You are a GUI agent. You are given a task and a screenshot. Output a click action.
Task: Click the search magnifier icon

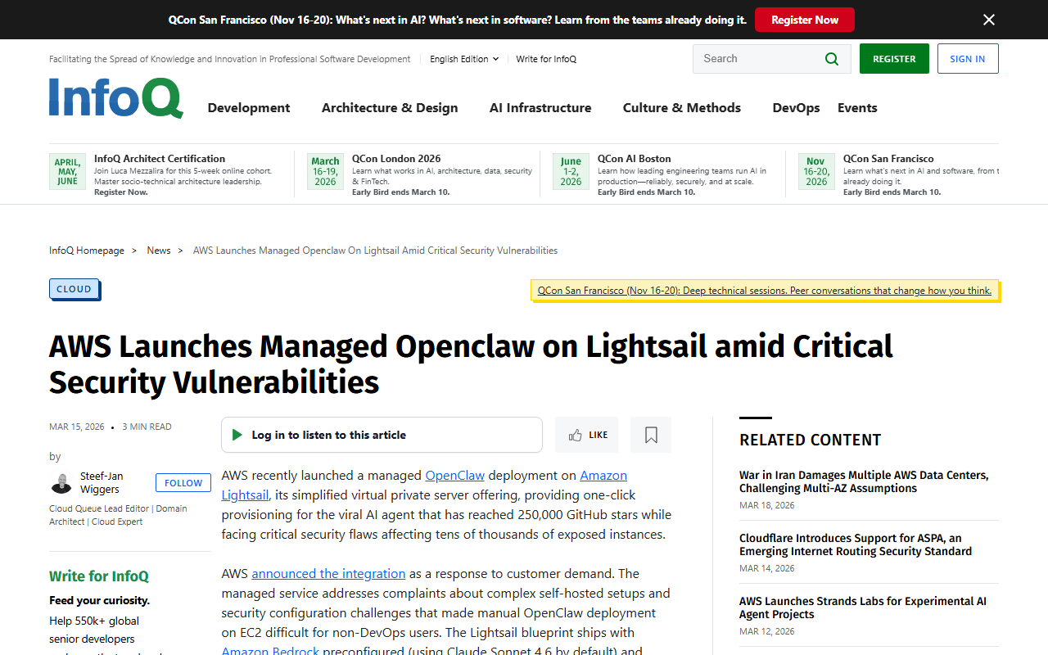coord(832,58)
